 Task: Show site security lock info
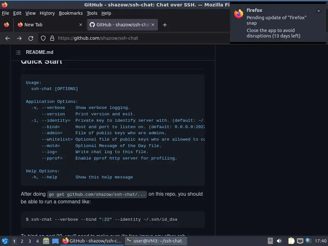52,38
